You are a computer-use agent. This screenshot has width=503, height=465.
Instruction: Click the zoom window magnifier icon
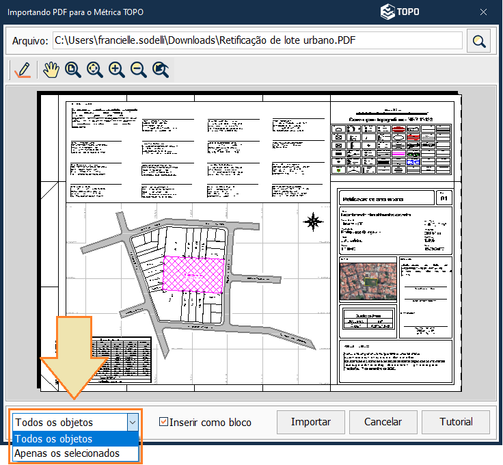72,70
